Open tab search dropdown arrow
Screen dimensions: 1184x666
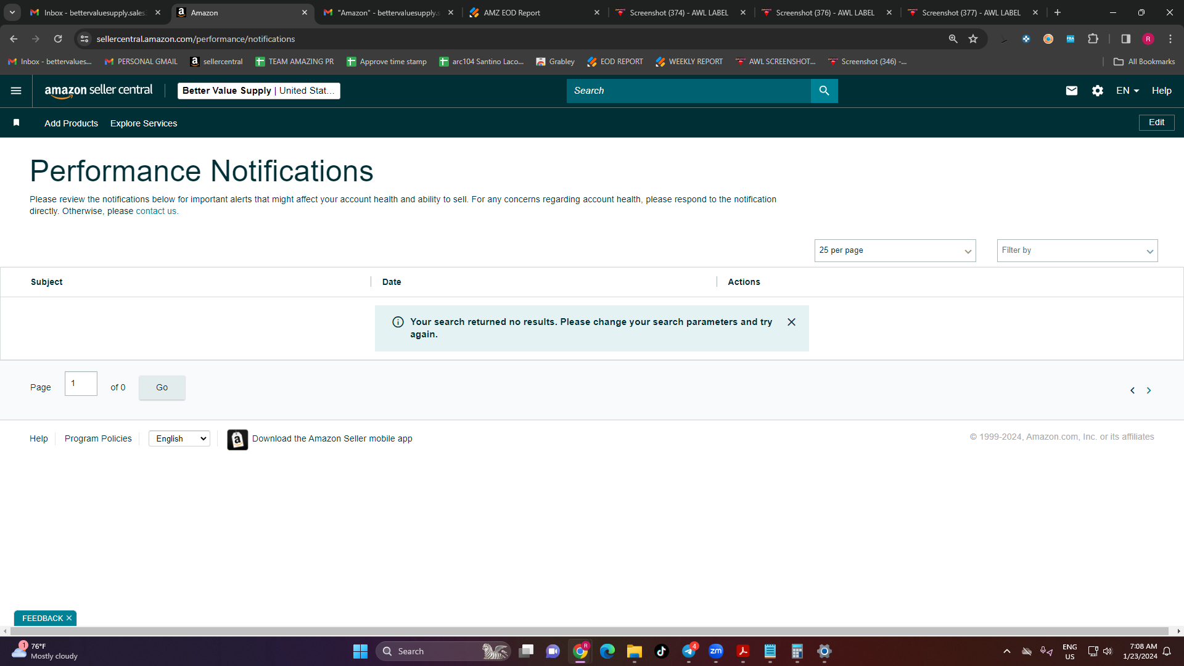pyautogui.click(x=12, y=12)
